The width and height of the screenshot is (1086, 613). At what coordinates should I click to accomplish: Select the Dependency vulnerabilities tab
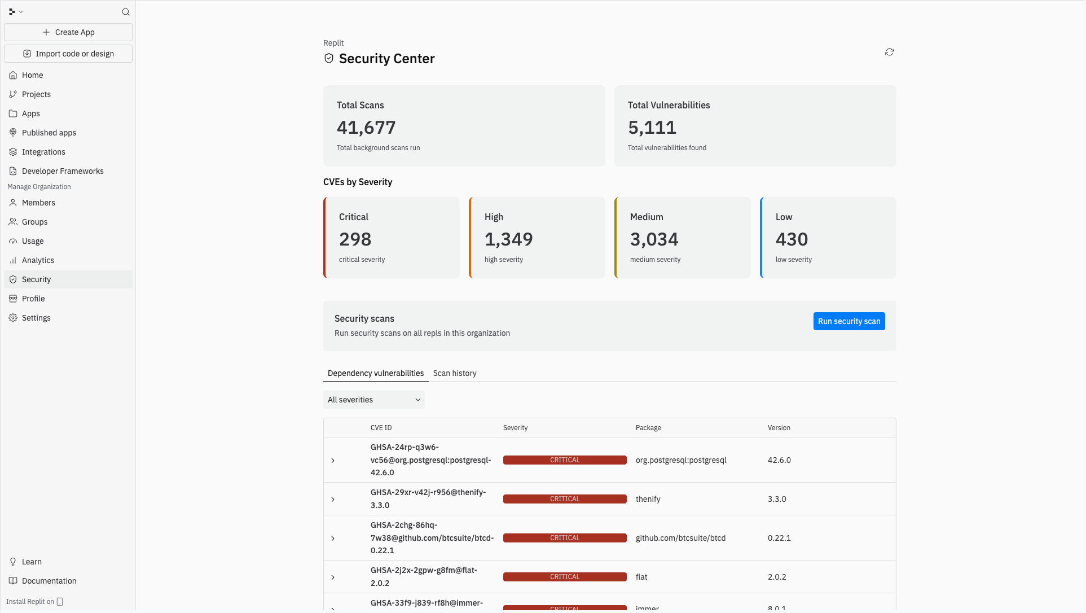point(375,373)
